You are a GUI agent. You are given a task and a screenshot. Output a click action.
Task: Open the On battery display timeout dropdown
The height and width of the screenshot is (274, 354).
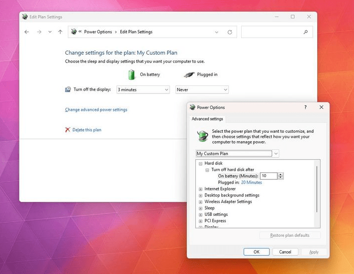[143, 90]
